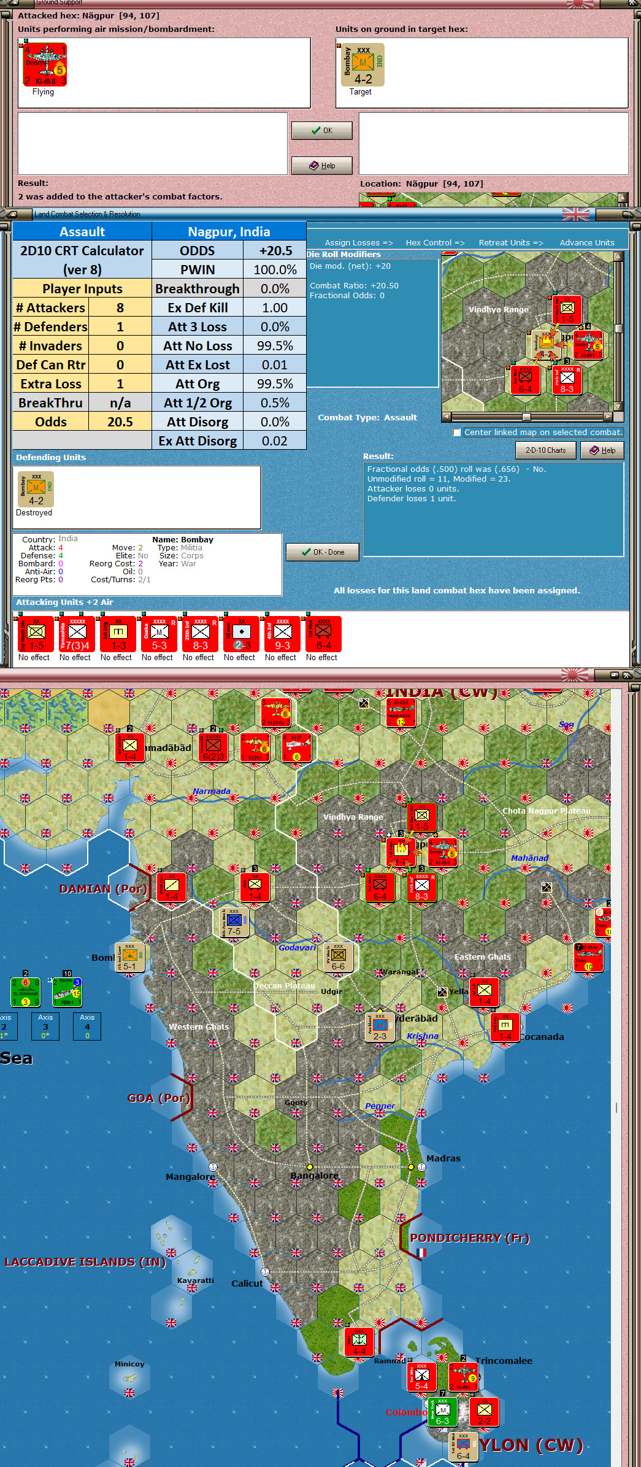Click the Axis 4 box on map
The width and height of the screenshot is (641, 1467).
[x=87, y=1026]
